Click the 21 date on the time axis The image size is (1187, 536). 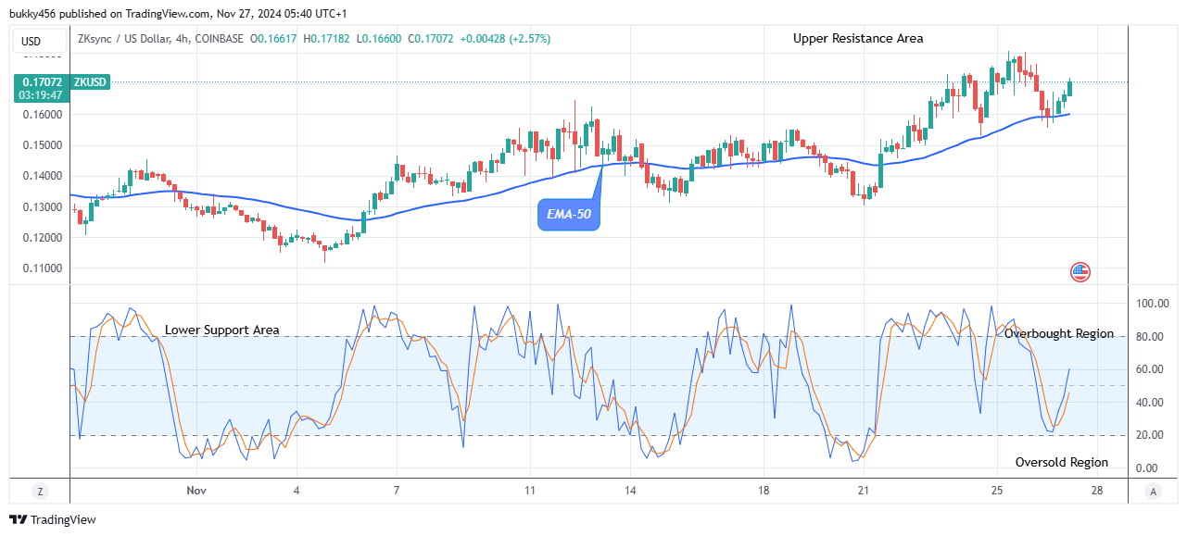[863, 490]
